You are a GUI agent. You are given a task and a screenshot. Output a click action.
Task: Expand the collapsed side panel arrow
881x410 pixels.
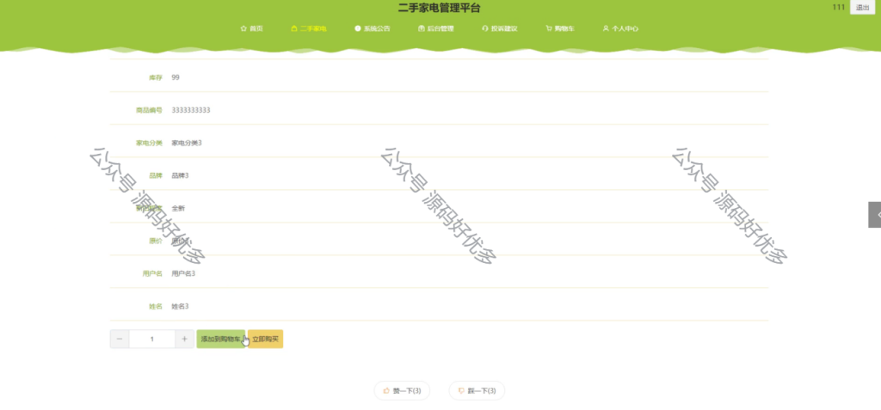pyautogui.click(x=875, y=215)
